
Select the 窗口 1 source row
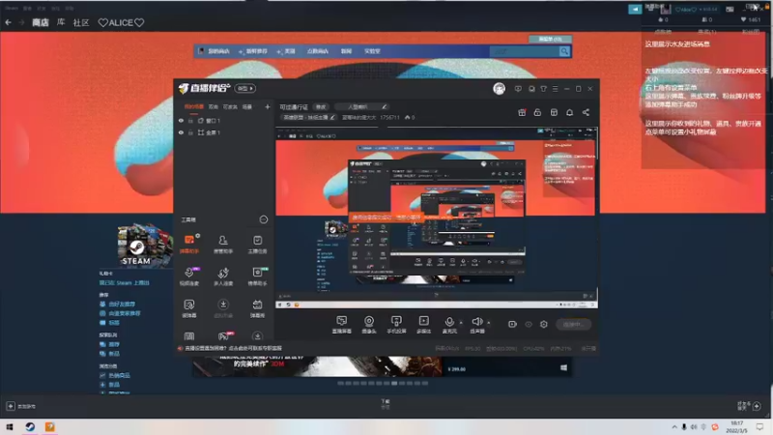click(x=224, y=121)
